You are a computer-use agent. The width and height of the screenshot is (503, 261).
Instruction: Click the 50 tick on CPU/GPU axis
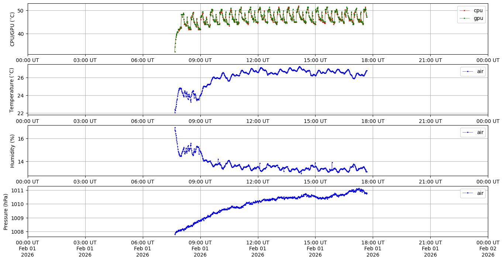(x=21, y=11)
